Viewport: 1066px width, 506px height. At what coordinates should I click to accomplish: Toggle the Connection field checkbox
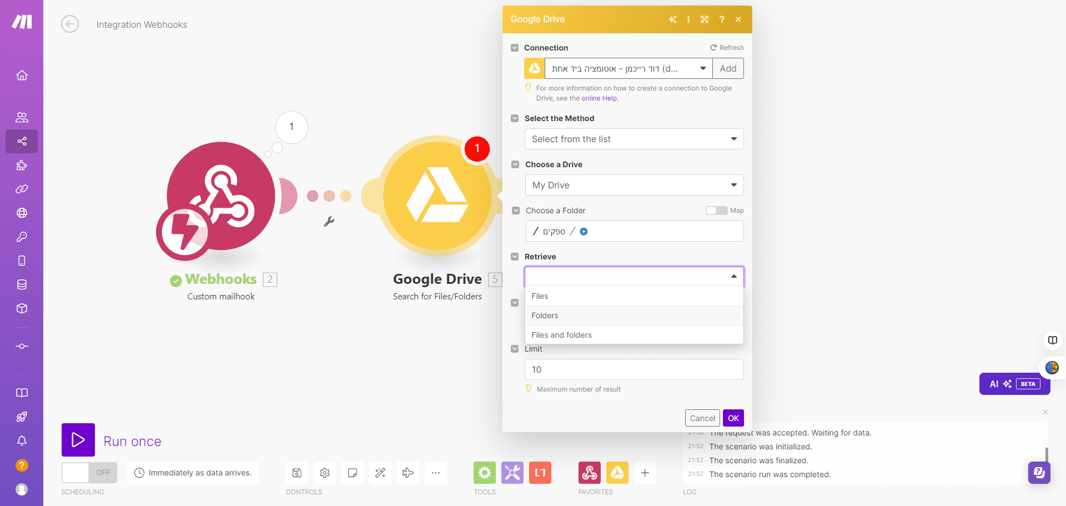point(515,48)
